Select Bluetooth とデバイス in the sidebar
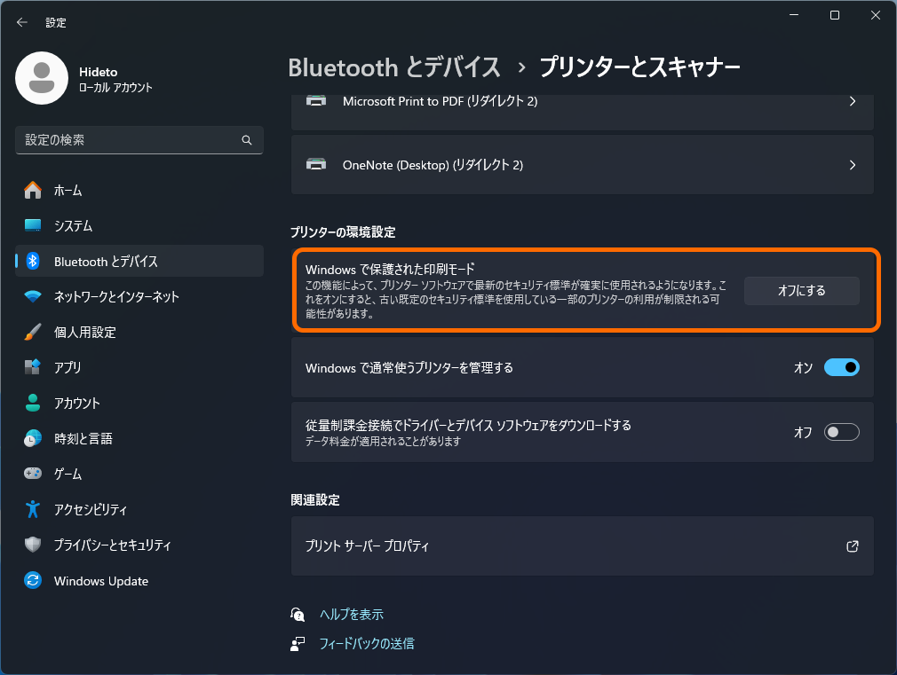The height and width of the screenshot is (675, 897). coord(80,261)
